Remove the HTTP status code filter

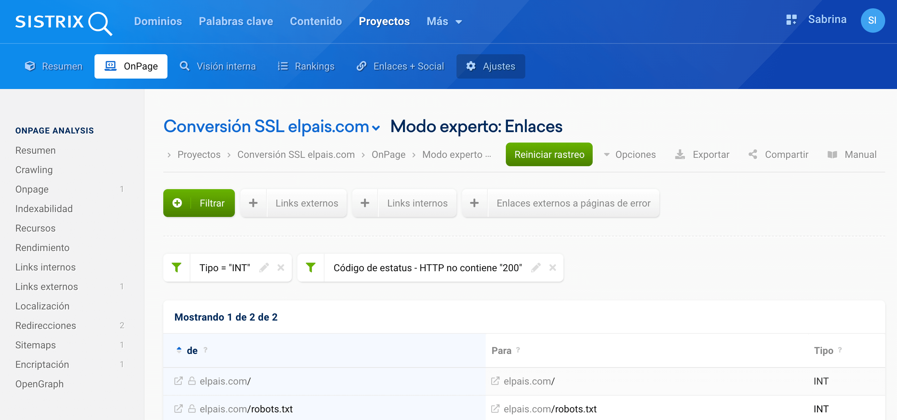pos(552,268)
